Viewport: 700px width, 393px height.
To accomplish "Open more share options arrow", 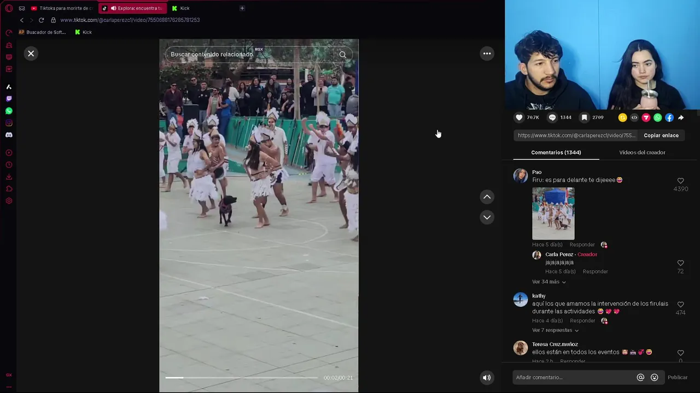I will tap(681, 117).
